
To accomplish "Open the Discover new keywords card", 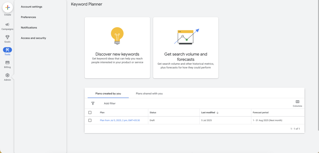I will pyautogui.click(x=117, y=48).
